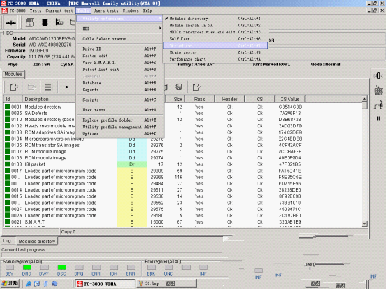Viewport: 386px width, 289px height.
Task: Click the third right sidebar tool icon
Action: (x=378, y=104)
